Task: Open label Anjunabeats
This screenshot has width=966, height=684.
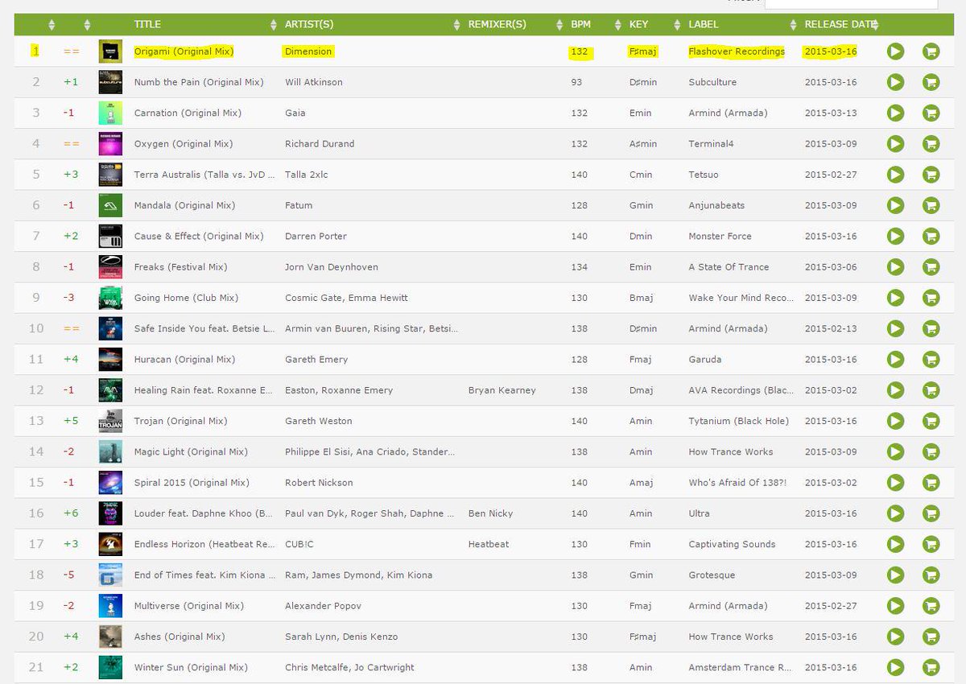Action: pos(716,205)
